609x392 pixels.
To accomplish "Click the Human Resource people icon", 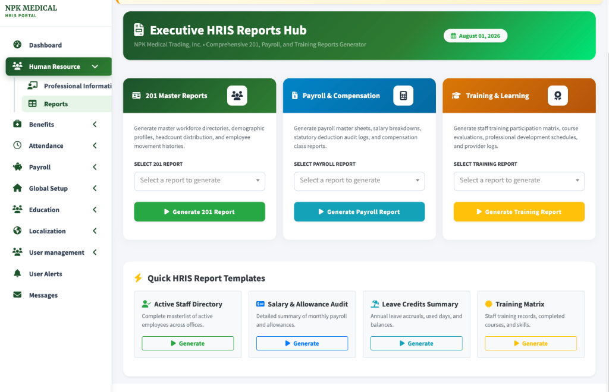I will pyautogui.click(x=17, y=66).
